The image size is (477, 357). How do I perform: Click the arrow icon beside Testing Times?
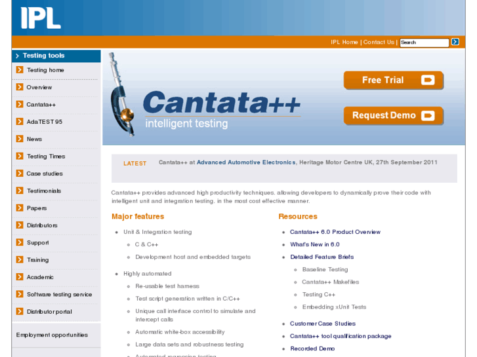pyautogui.click(x=20, y=156)
